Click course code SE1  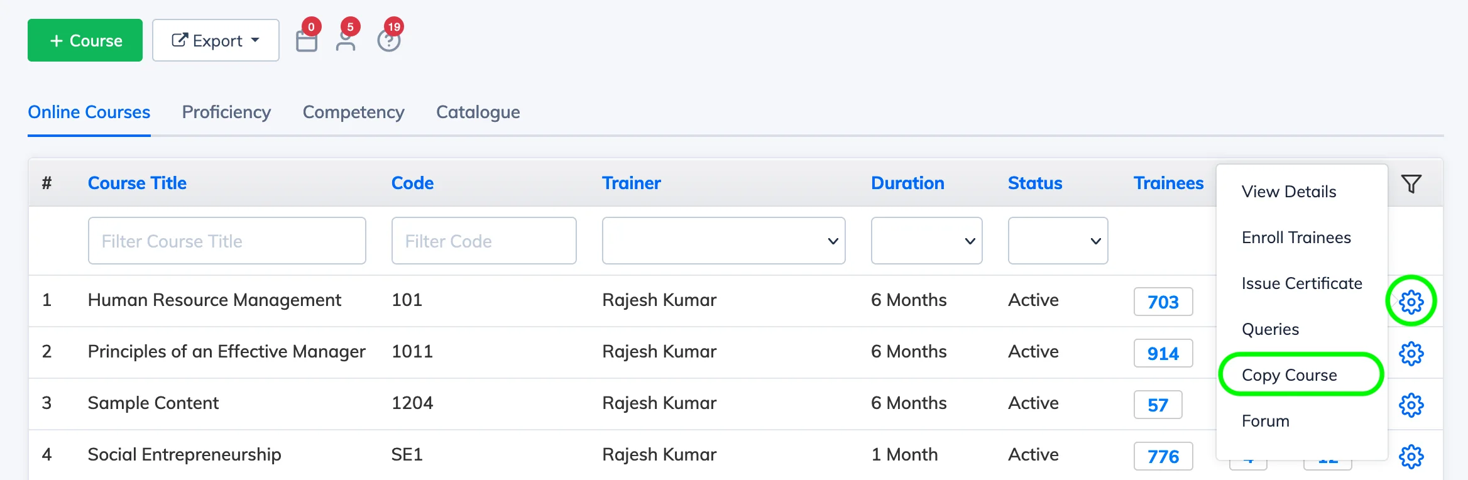point(407,454)
